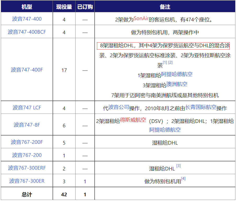This screenshot has height=201, width=237.
Task: Open the 波音767-200F link
Action: coord(27,142)
